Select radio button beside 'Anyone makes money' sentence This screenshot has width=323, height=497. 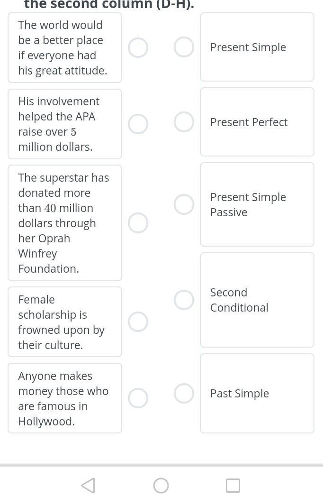[138, 398]
